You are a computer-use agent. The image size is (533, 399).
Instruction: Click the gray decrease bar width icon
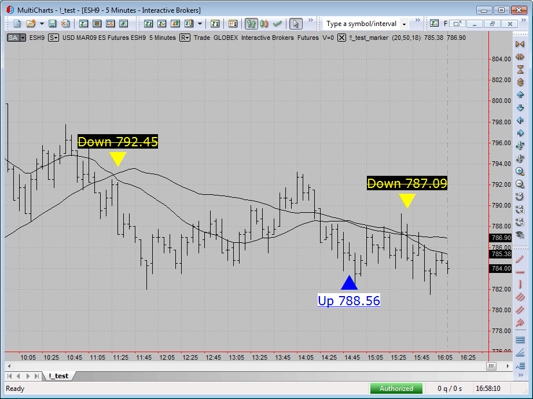[520, 158]
